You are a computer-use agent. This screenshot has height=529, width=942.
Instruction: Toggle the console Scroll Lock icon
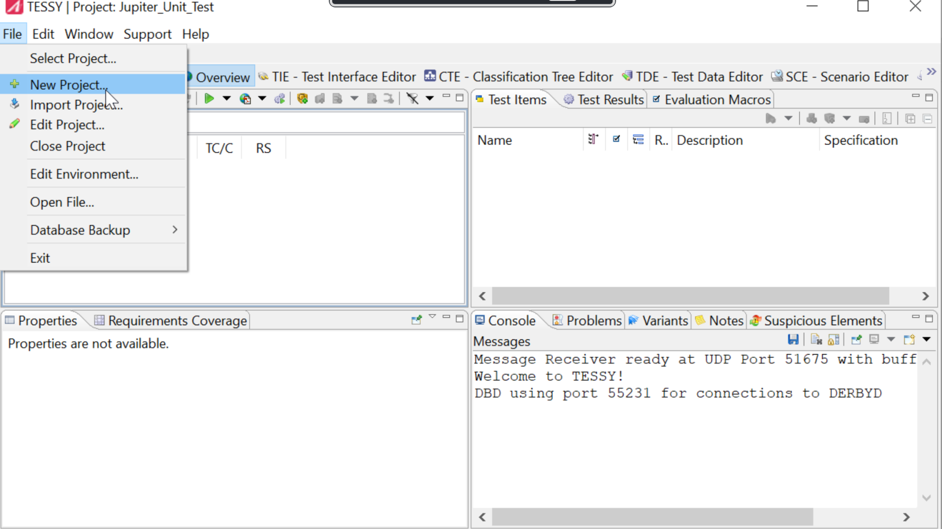click(x=834, y=339)
